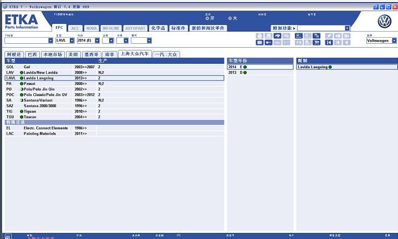Select the 墨西哥 market tab
398x239 pixels.
pyautogui.click(x=91, y=54)
